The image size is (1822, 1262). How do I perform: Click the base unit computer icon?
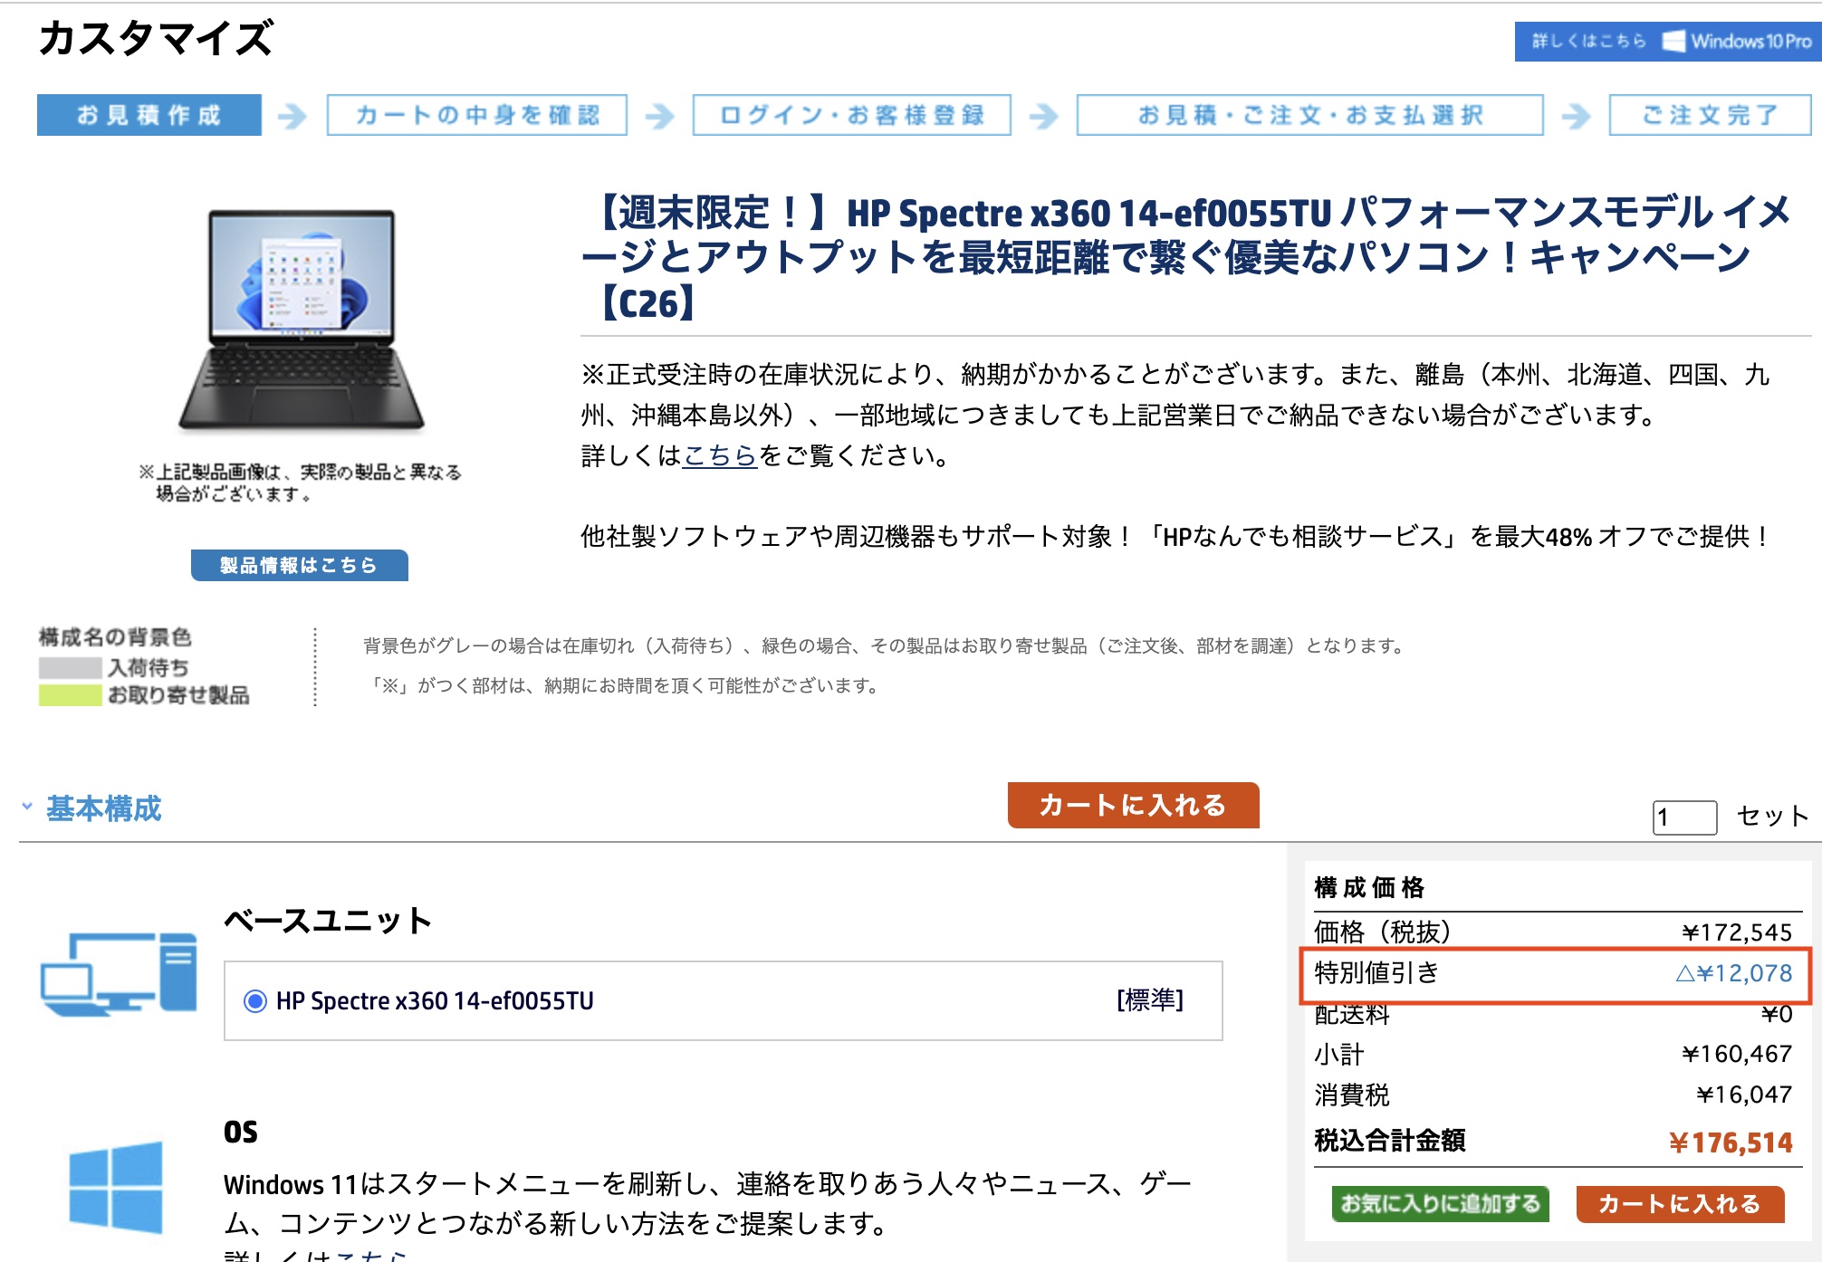pos(119,973)
